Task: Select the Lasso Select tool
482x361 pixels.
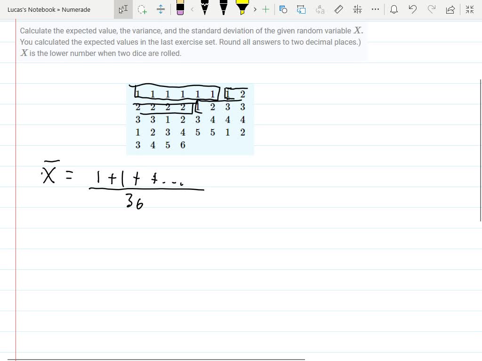Action: (142, 9)
